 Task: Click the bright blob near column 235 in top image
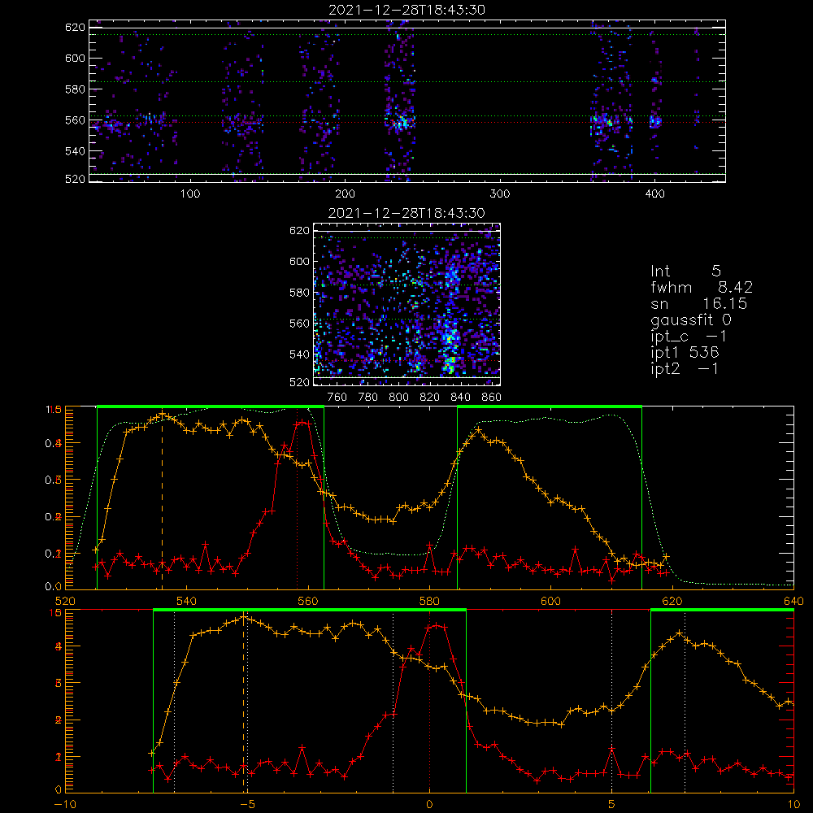(400, 123)
